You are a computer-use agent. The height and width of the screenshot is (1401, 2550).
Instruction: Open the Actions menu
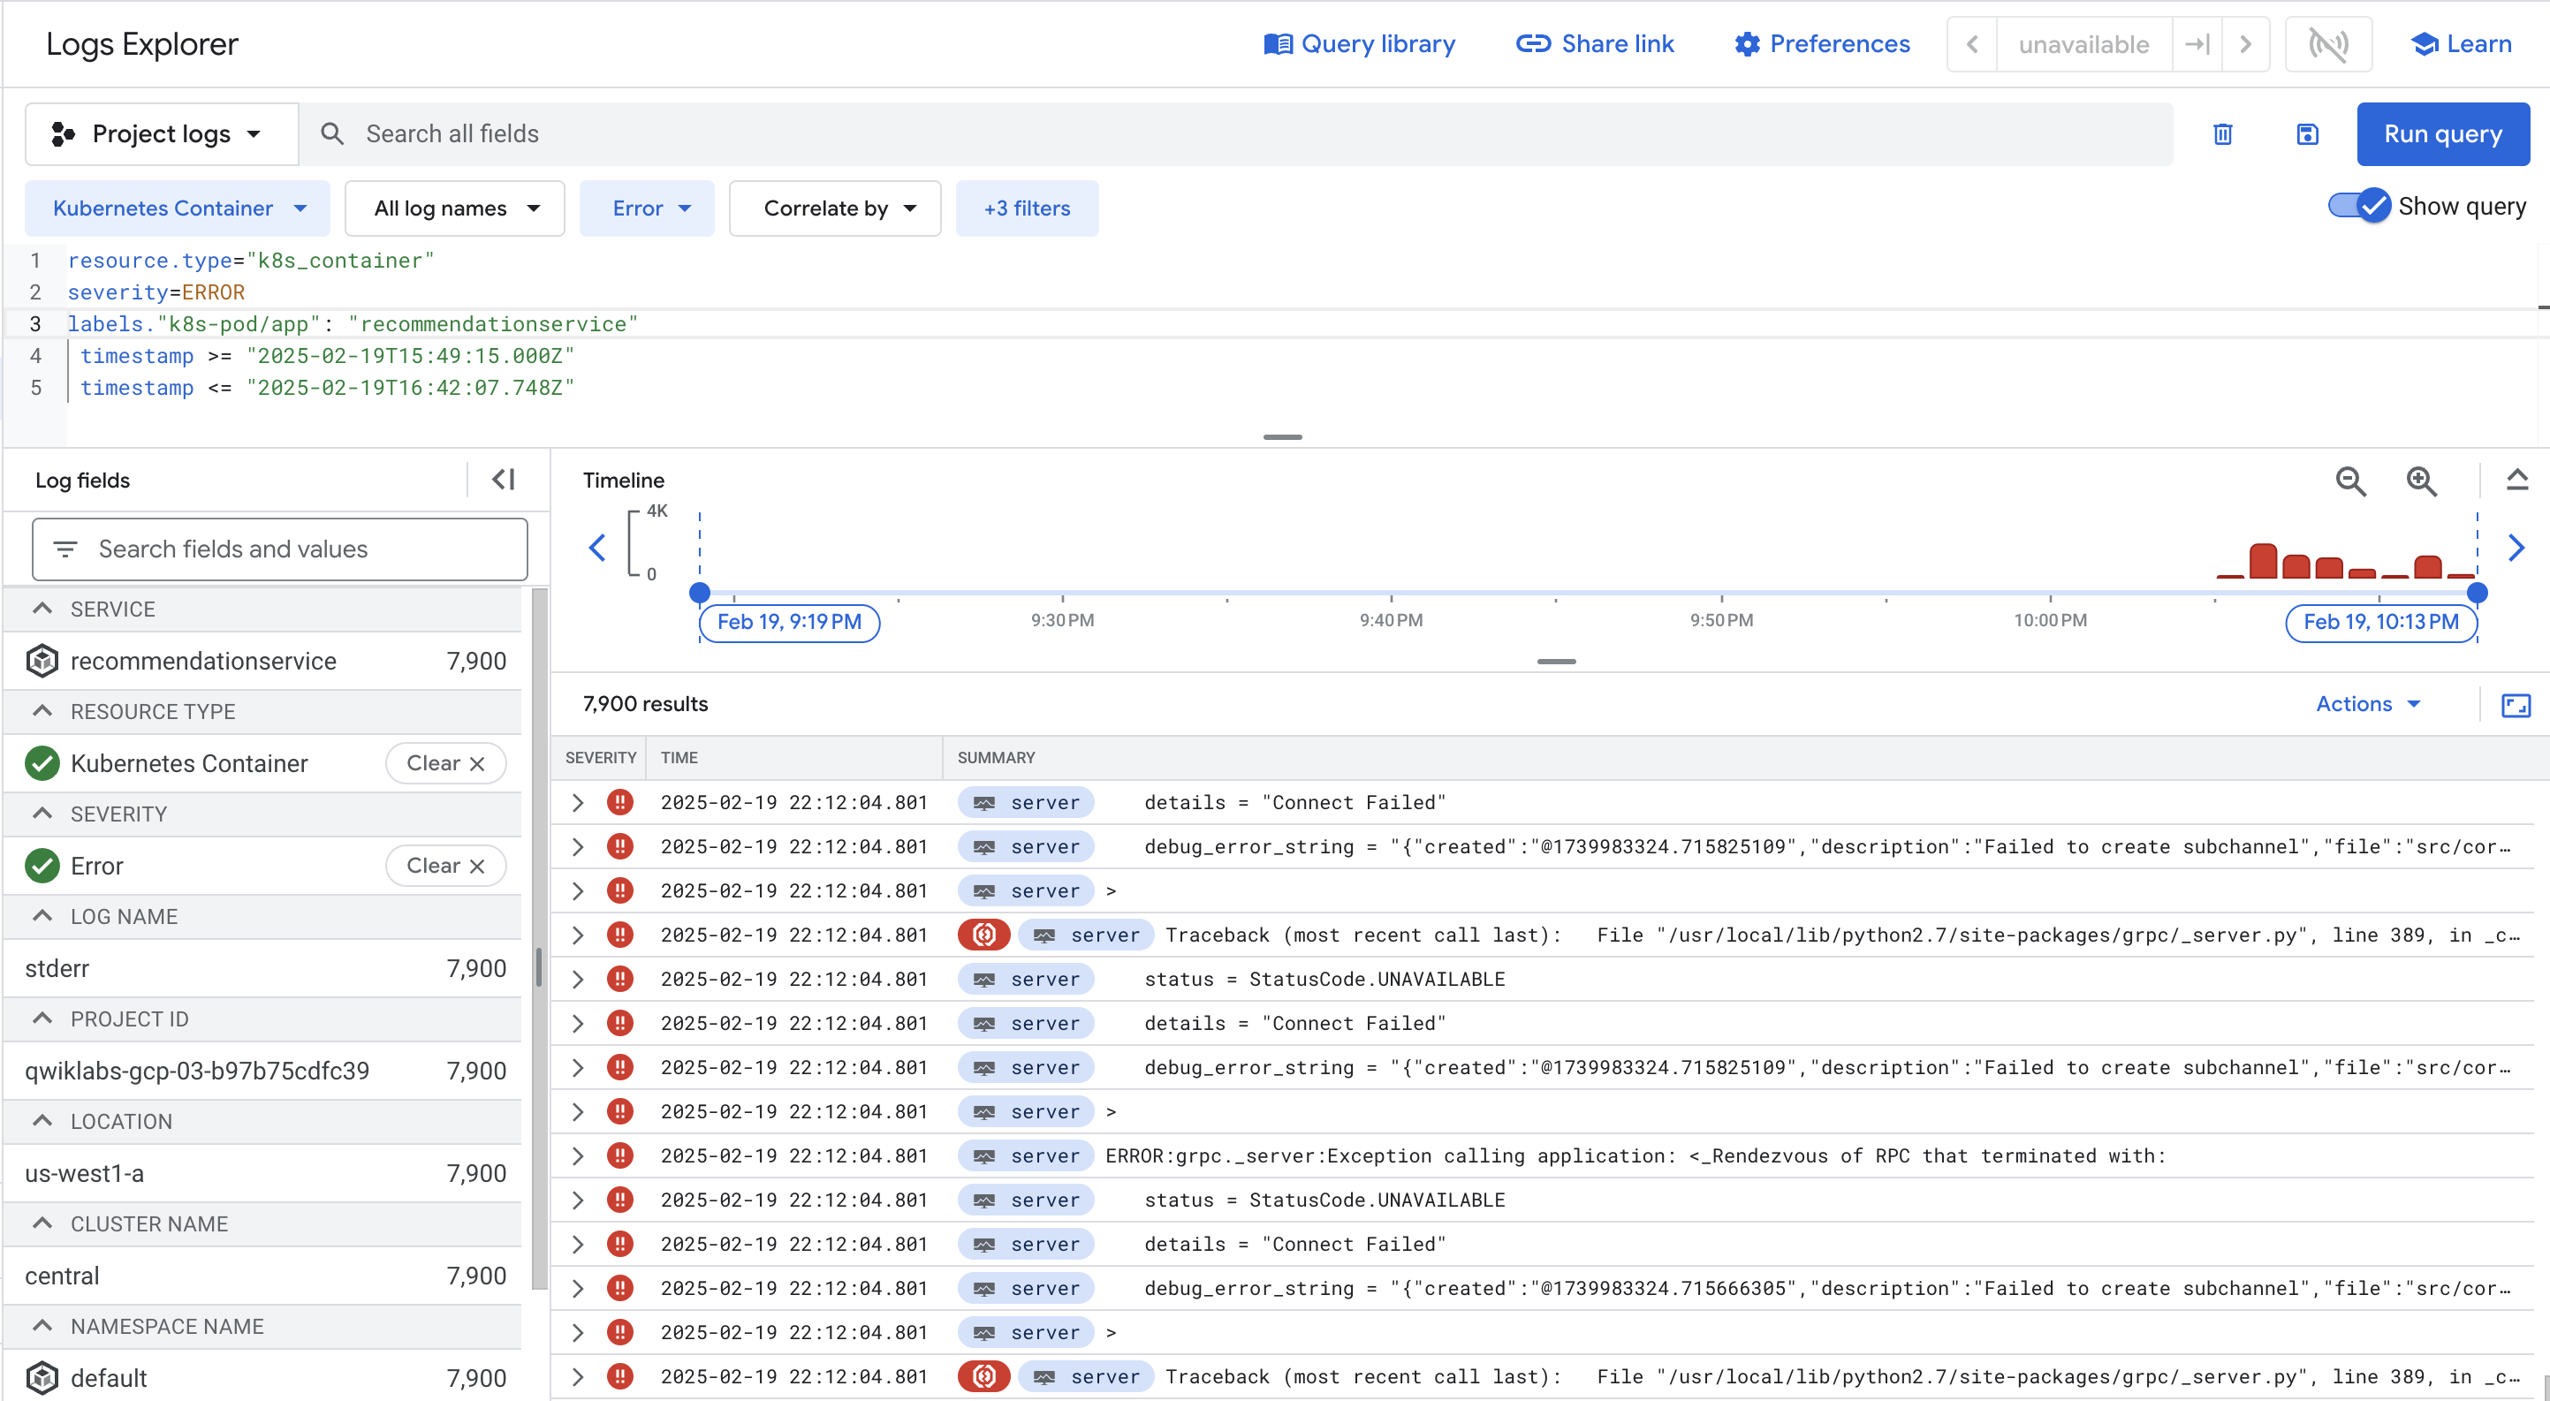2368,704
